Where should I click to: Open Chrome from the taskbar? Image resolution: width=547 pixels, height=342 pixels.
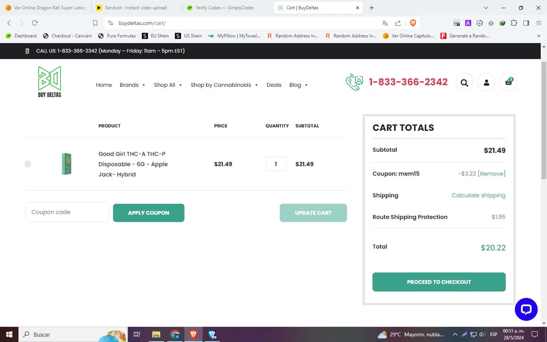(175, 334)
